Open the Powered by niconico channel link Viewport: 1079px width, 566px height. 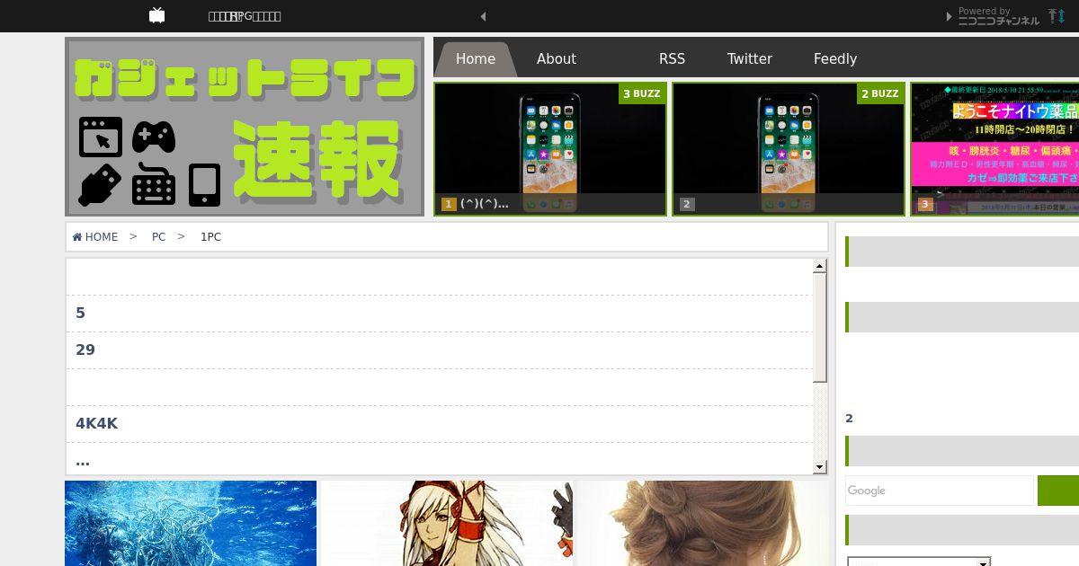(x=998, y=16)
